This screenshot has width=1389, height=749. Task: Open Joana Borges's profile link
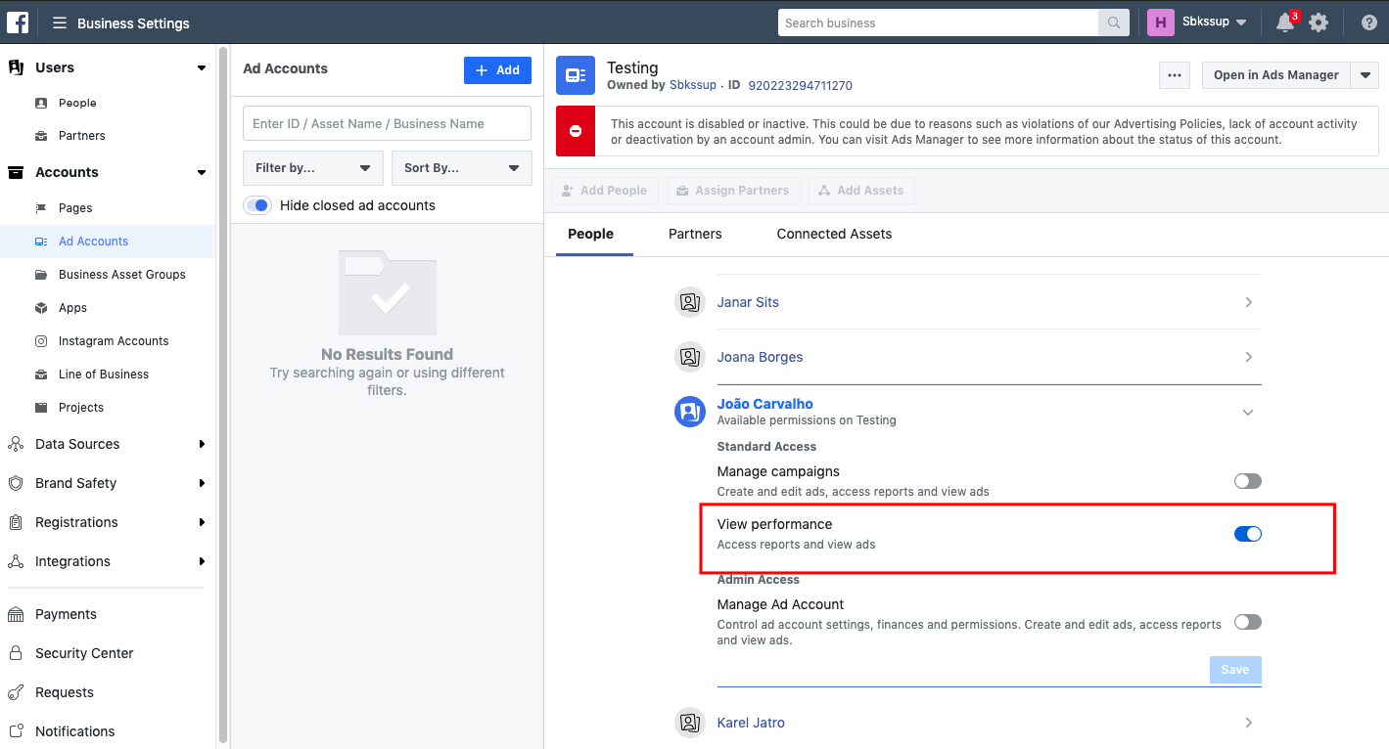point(760,357)
